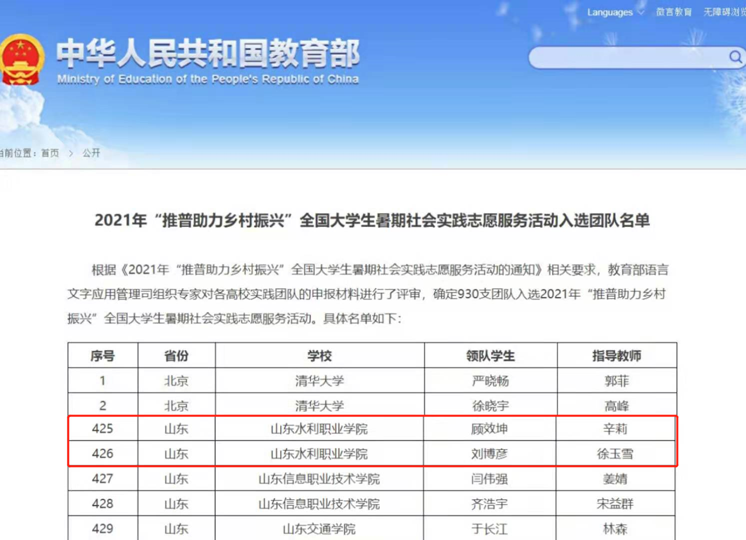Click the teacher name 徐玉雪

click(x=615, y=454)
